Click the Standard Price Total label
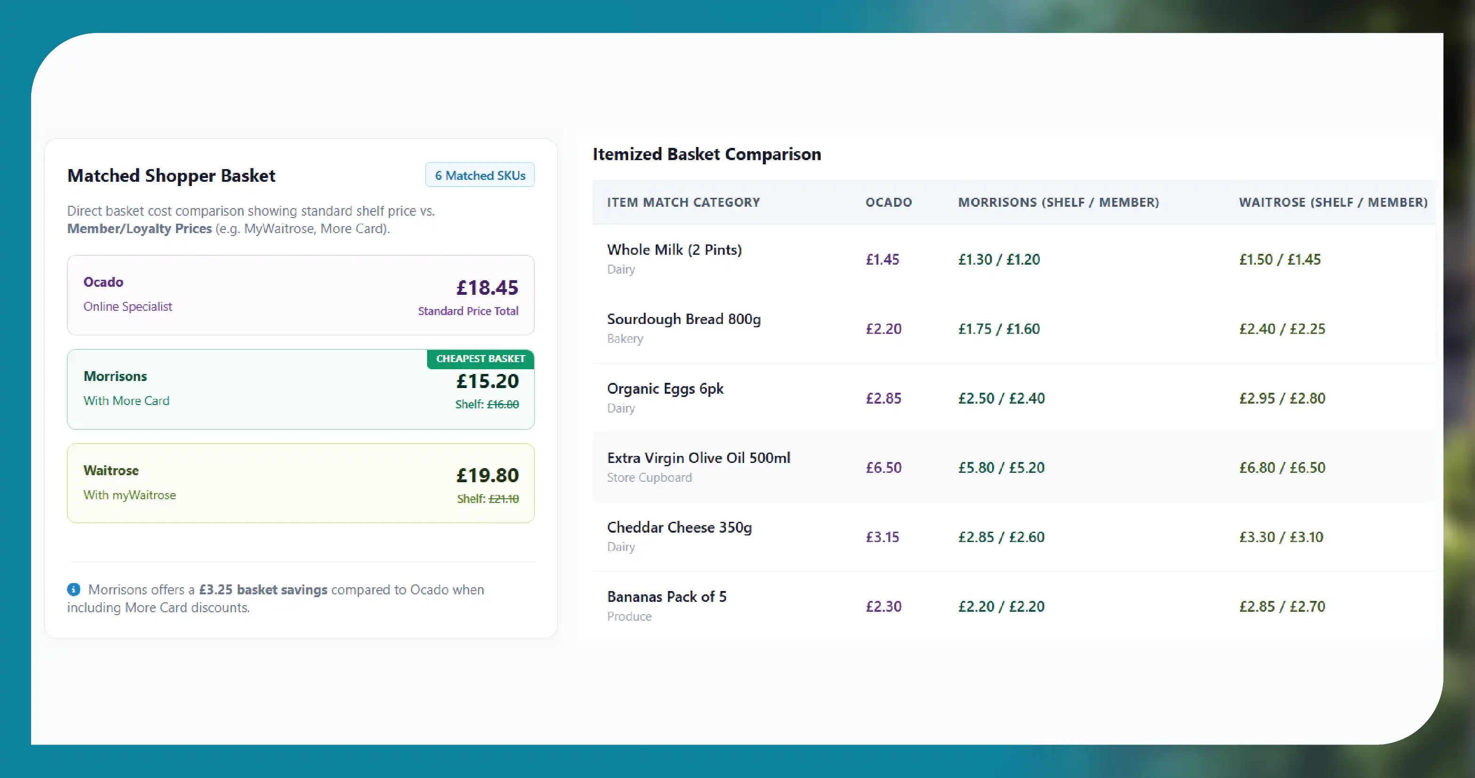Screen dimensions: 1475x778 point(469,311)
